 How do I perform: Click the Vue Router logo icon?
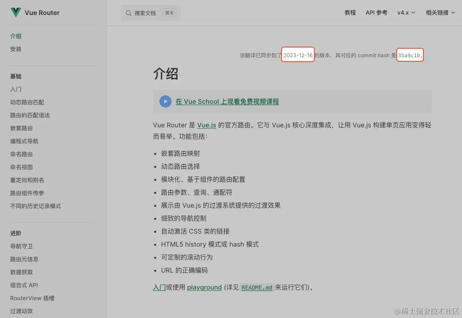(15, 12)
